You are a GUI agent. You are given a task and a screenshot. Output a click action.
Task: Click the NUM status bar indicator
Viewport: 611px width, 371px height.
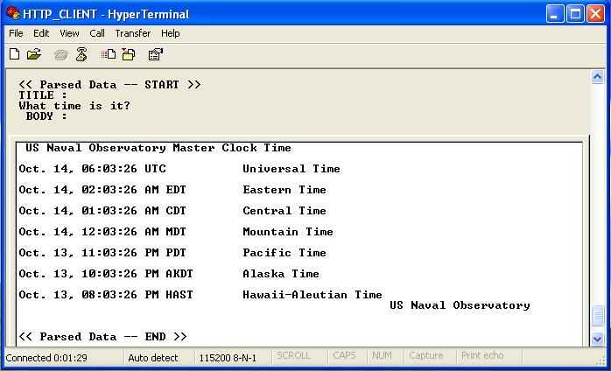pyautogui.click(x=382, y=356)
